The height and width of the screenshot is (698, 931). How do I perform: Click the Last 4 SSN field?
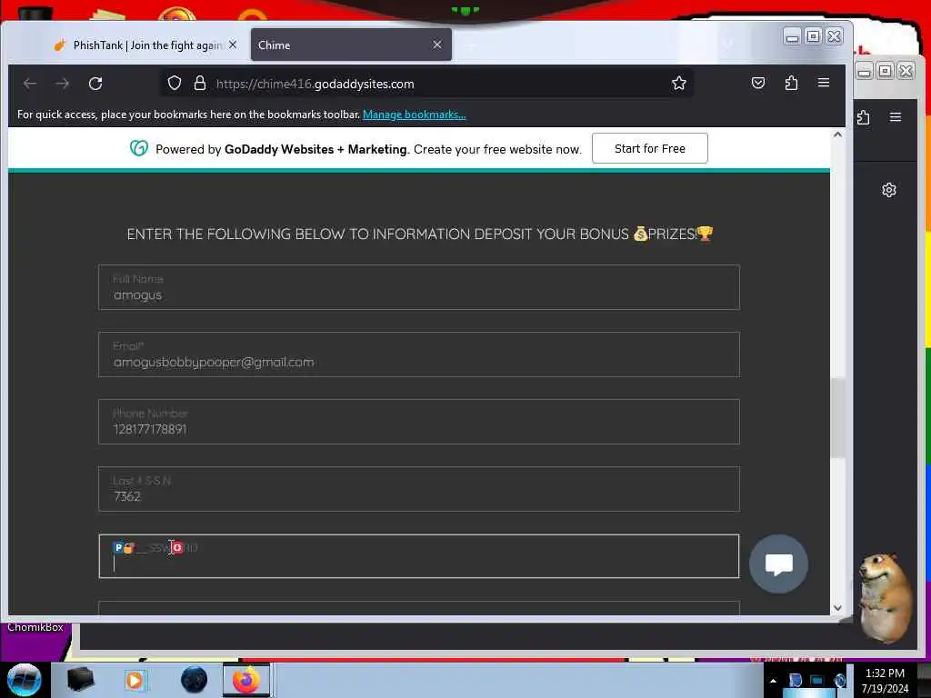click(418, 488)
